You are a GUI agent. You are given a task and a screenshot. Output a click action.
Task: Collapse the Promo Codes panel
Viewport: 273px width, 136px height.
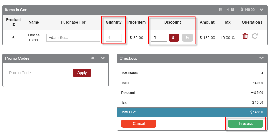[x=103, y=58]
